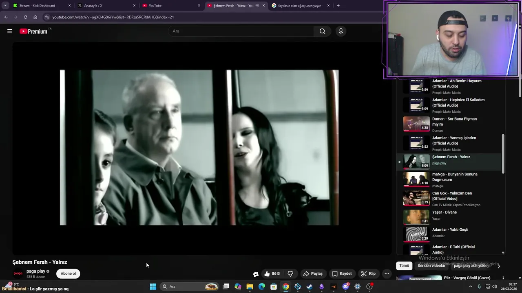Image resolution: width=522 pixels, height=293 pixels.
Task: Open volume control in system tray
Action: coord(495,286)
